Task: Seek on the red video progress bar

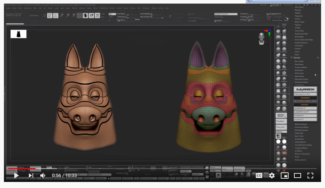Action: (x=162, y=168)
